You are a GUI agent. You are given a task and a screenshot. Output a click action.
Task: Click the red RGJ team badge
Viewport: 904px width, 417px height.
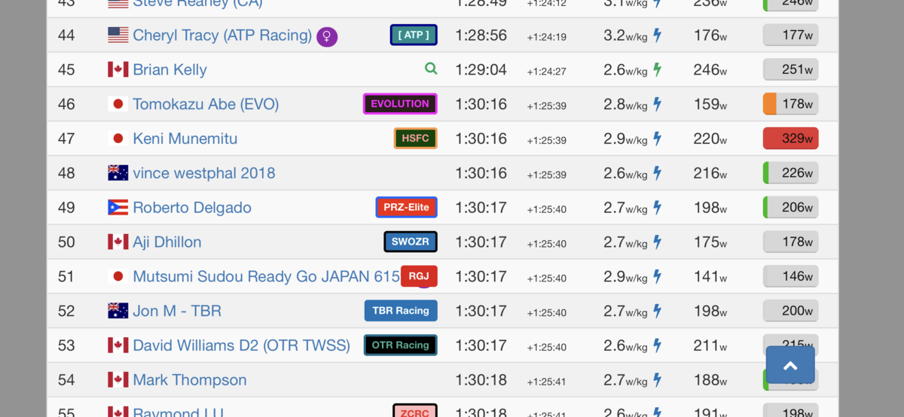tap(419, 276)
